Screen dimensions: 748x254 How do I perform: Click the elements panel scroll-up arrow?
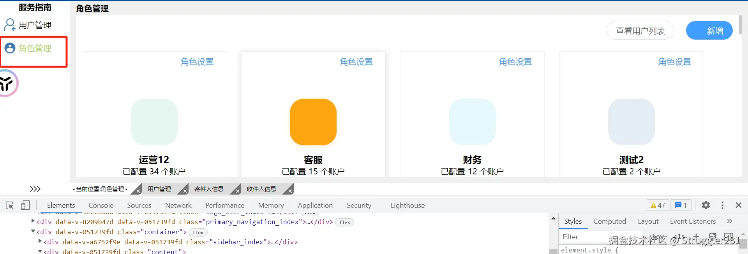553,219
